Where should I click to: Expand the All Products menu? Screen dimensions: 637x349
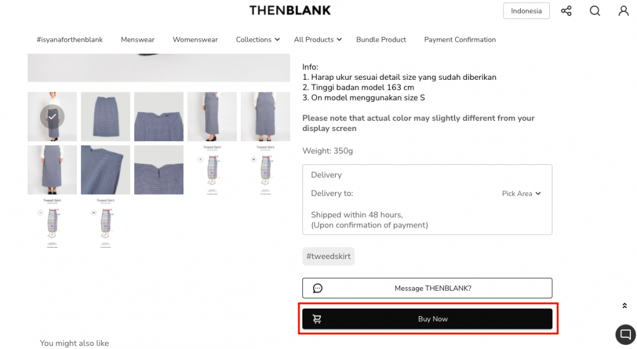coord(318,40)
